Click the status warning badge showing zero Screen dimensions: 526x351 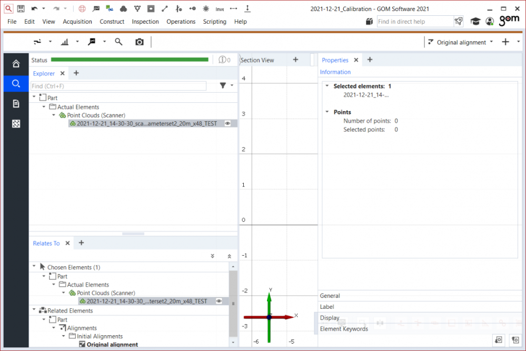[222, 60]
